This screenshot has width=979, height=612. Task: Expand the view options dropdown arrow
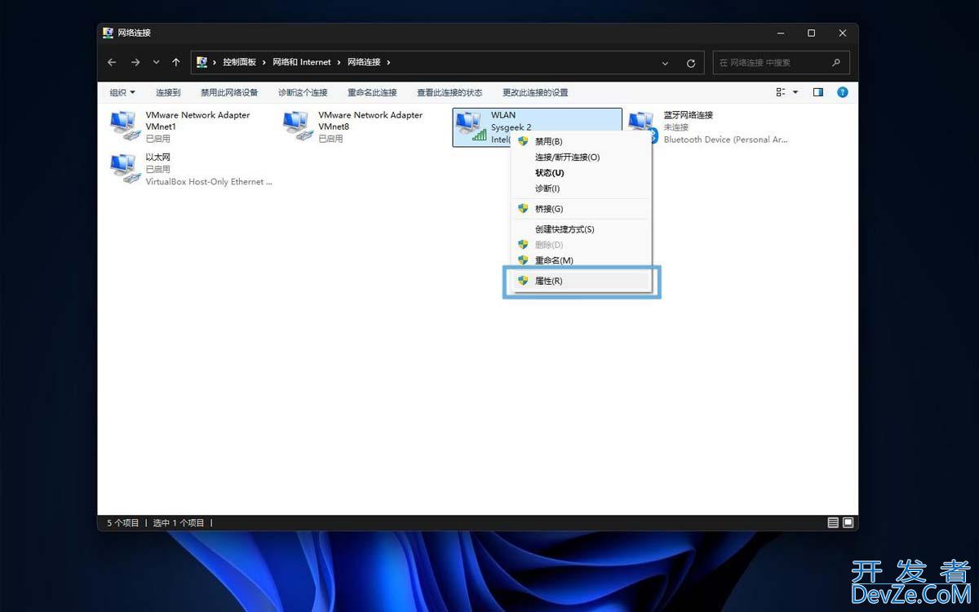pos(795,93)
